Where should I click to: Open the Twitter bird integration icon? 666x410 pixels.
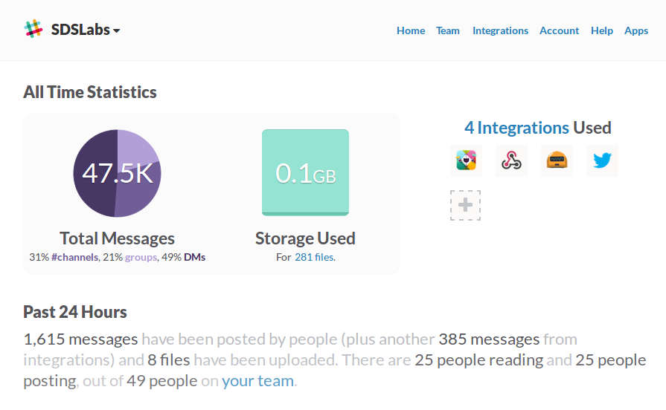pyautogui.click(x=602, y=160)
